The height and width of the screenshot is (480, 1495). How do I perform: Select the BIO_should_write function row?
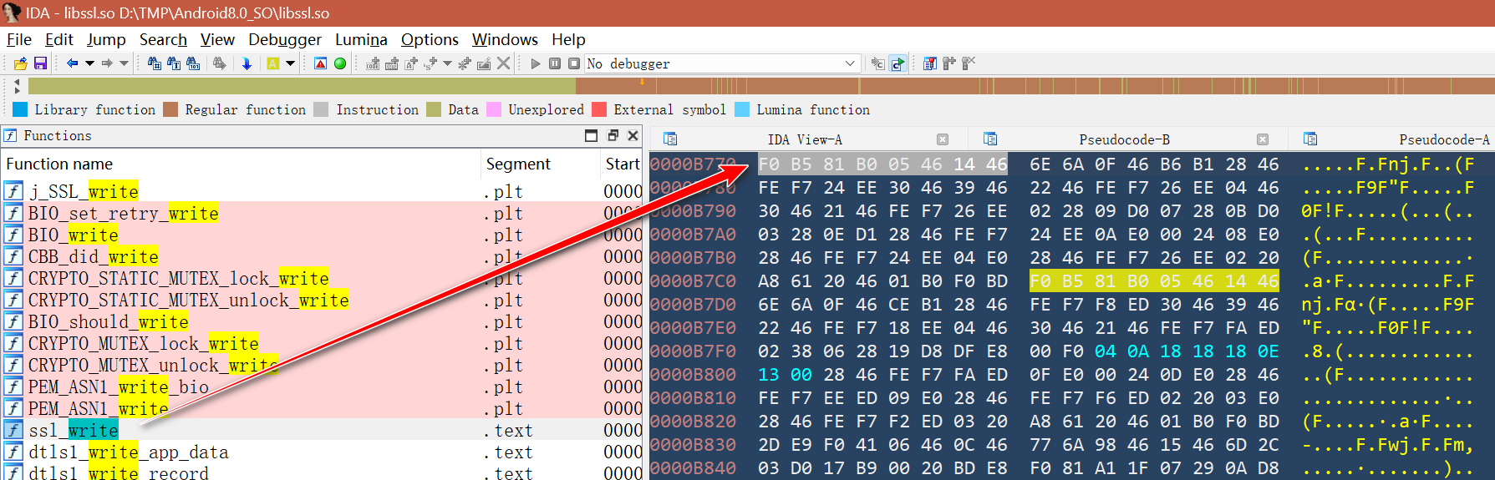tap(322, 321)
